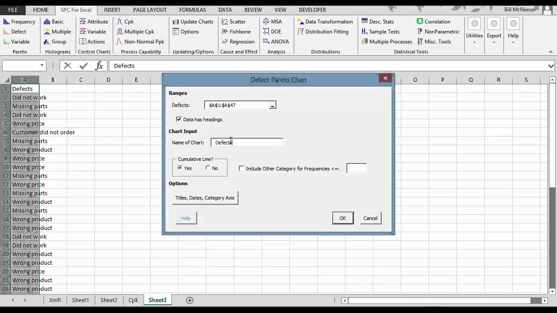This screenshot has height=313, width=557.
Task: Select the Correlation tool
Action: pyautogui.click(x=433, y=21)
